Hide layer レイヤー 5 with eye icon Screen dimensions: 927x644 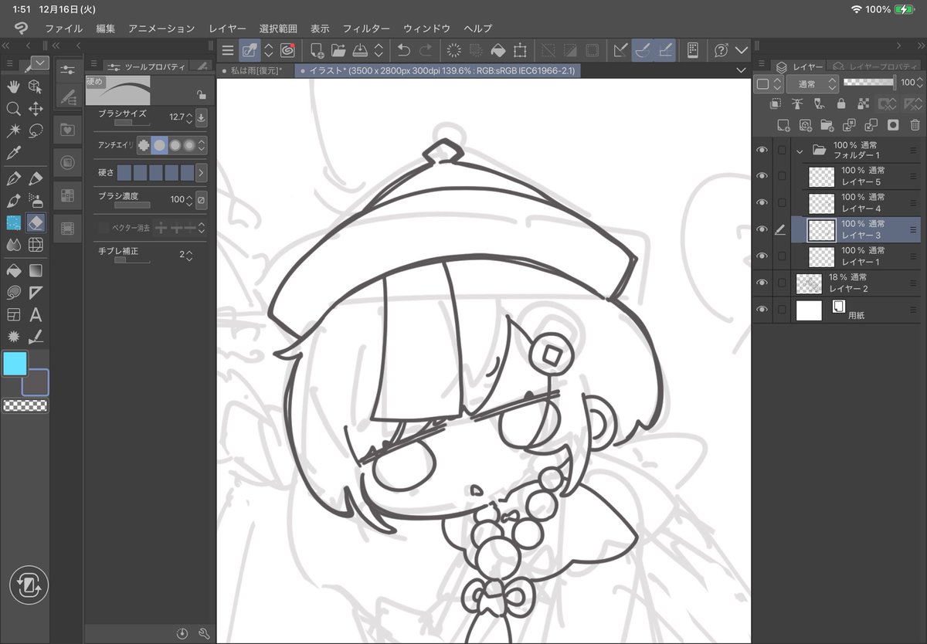(762, 176)
